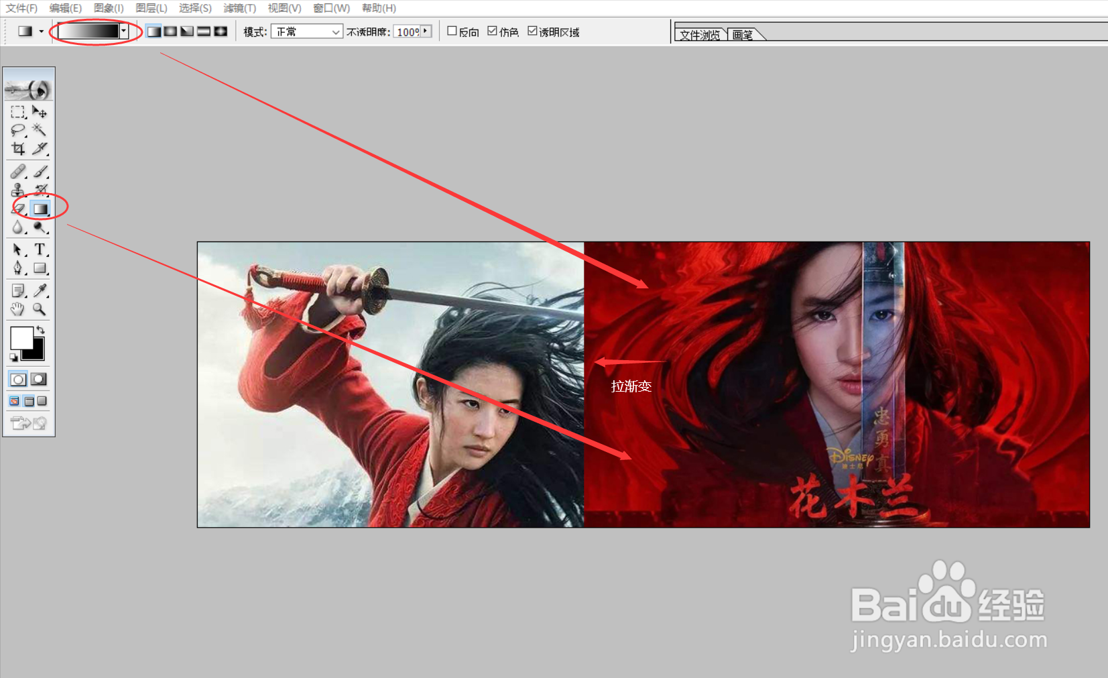Select the Move tool
This screenshot has height=678, width=1108.
point(40,112)
